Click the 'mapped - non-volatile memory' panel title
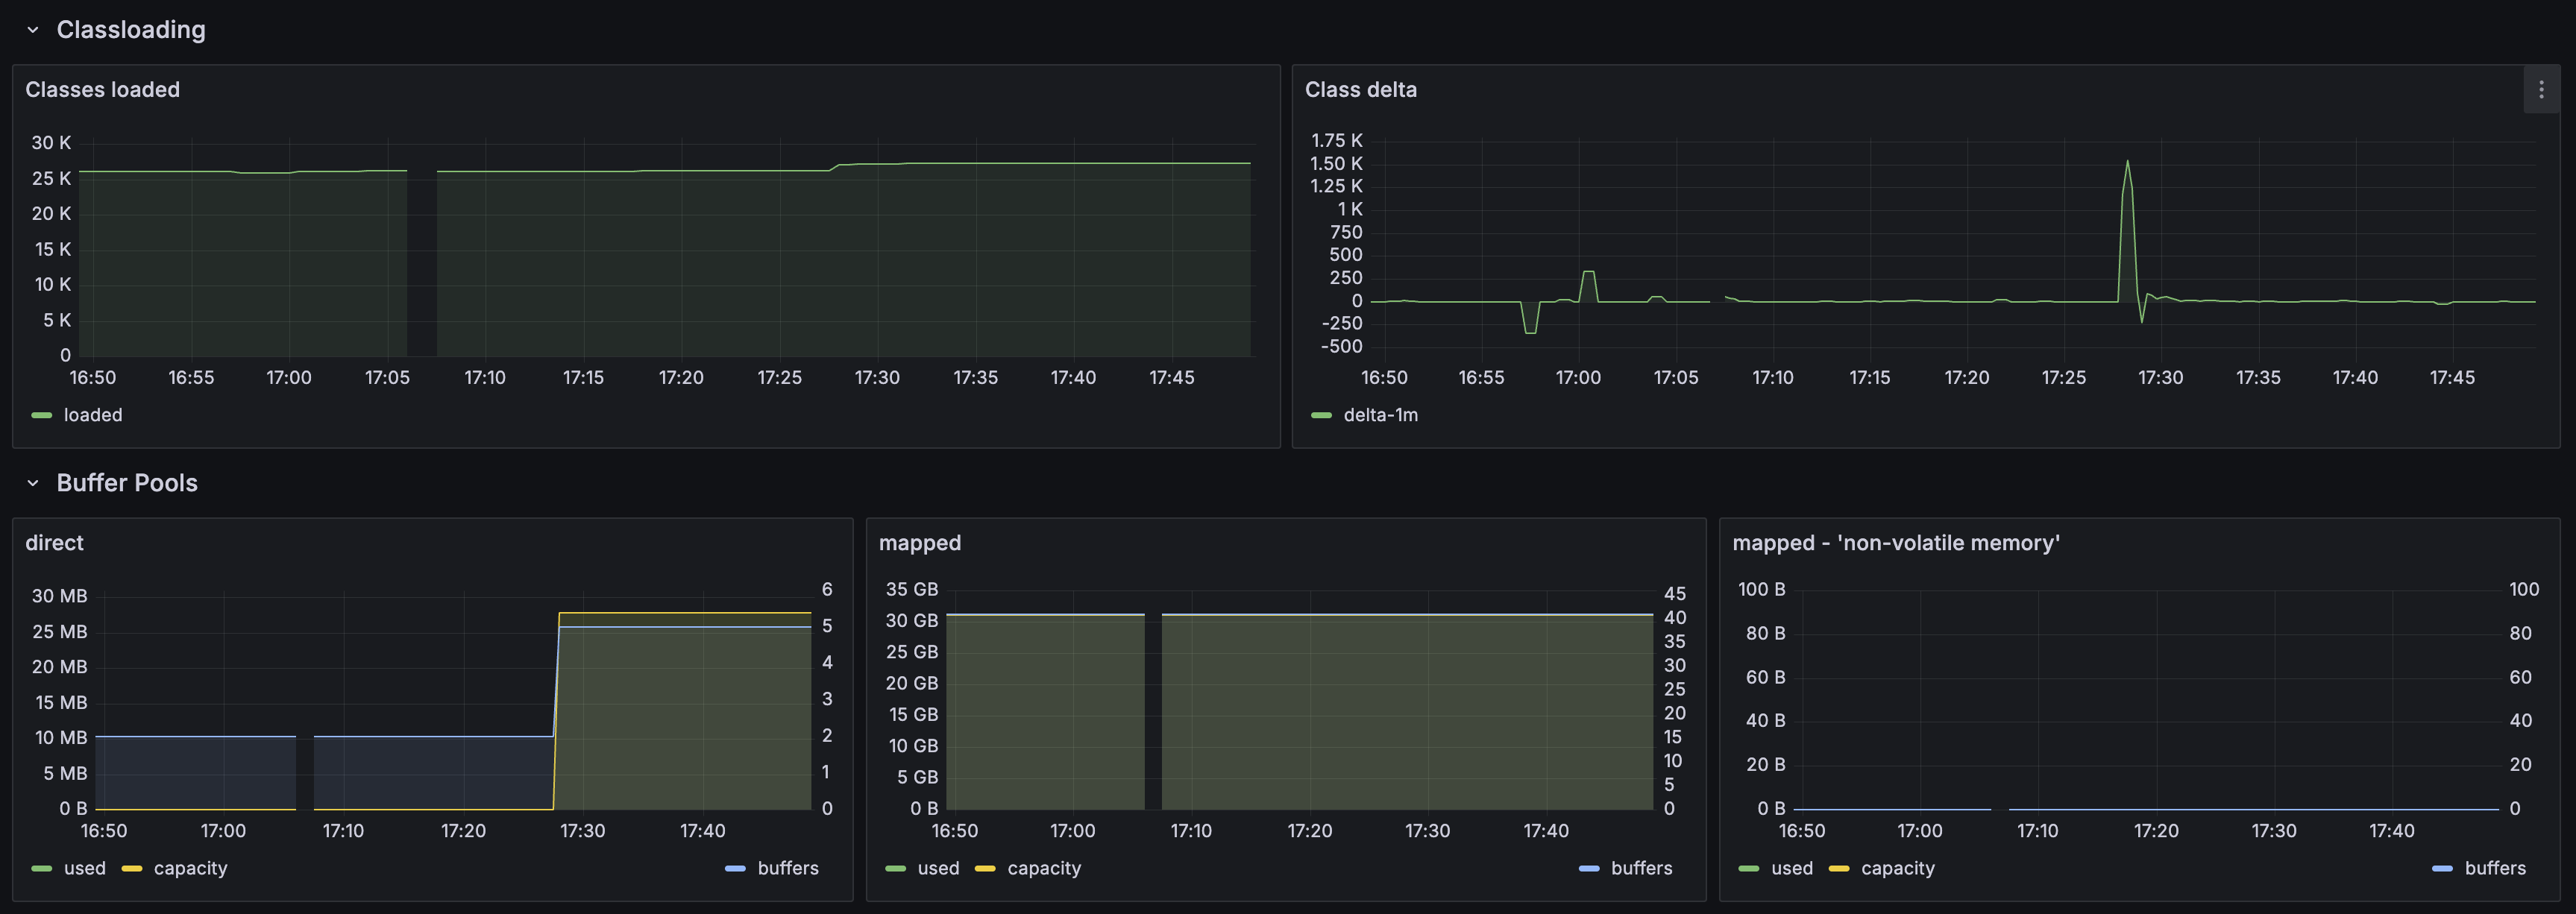2576x914 pixels. (x=1896, y=542)
